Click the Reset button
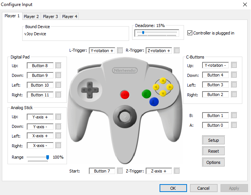The image size is (251, 195). tap(213, 151)
